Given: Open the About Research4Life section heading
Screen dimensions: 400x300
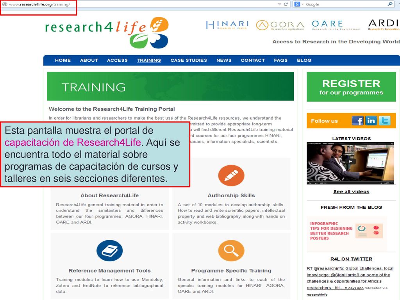Looking at the screenshot, I should click(x=110, y=195).
